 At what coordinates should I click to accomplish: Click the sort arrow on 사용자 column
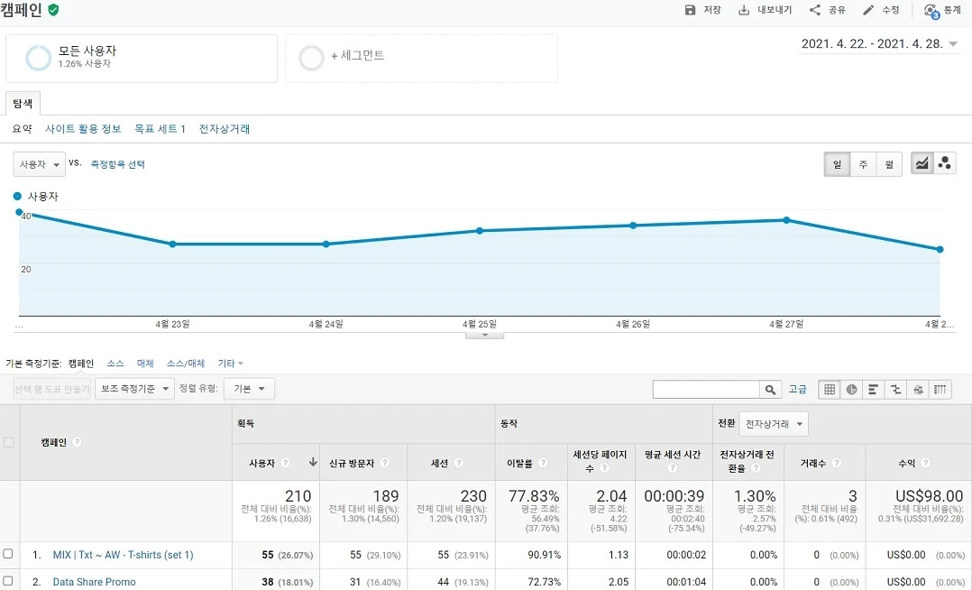[x=313, y=462]
